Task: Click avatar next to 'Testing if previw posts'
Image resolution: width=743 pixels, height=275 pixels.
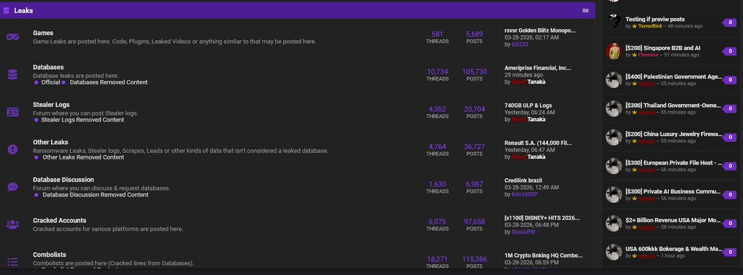Action: click(x=614, y=22)
